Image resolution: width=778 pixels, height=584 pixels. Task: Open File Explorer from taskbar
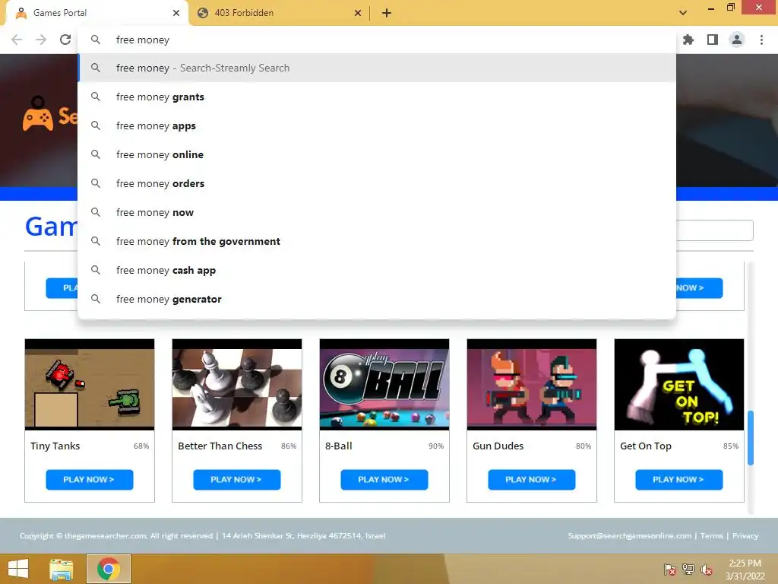[62, 569]
